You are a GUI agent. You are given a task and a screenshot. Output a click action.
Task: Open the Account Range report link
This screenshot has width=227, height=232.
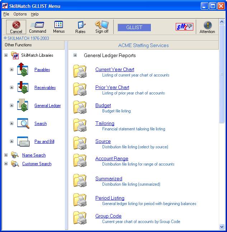[112, 159]
